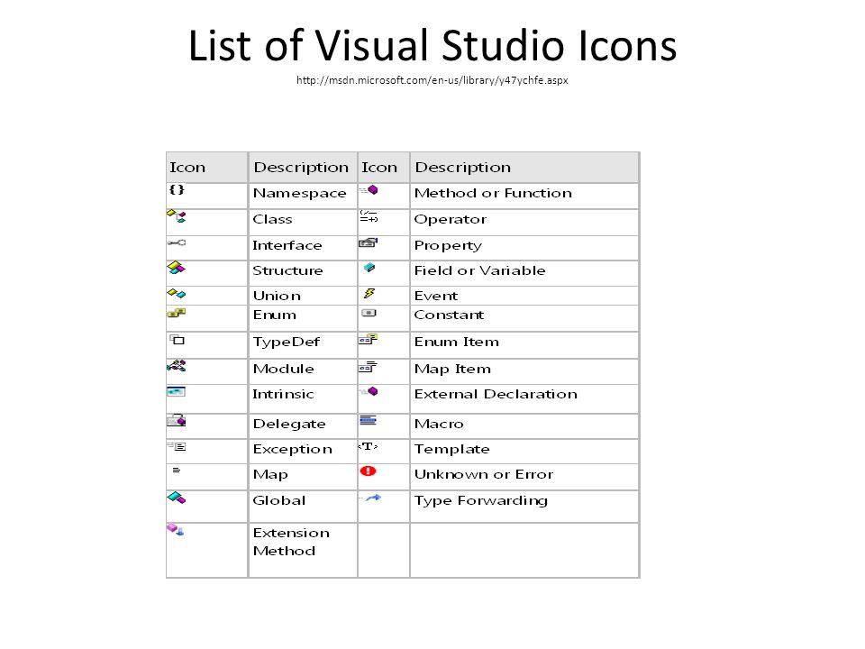Select the 'Map Item' description text
This screenshot has width=865, height=649.
pos(453,370)
